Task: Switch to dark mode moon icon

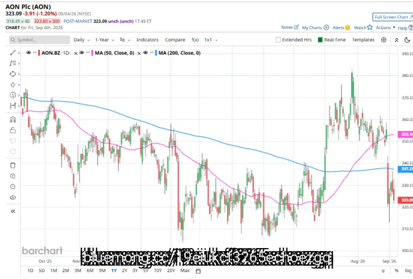Action: (407, 40)
